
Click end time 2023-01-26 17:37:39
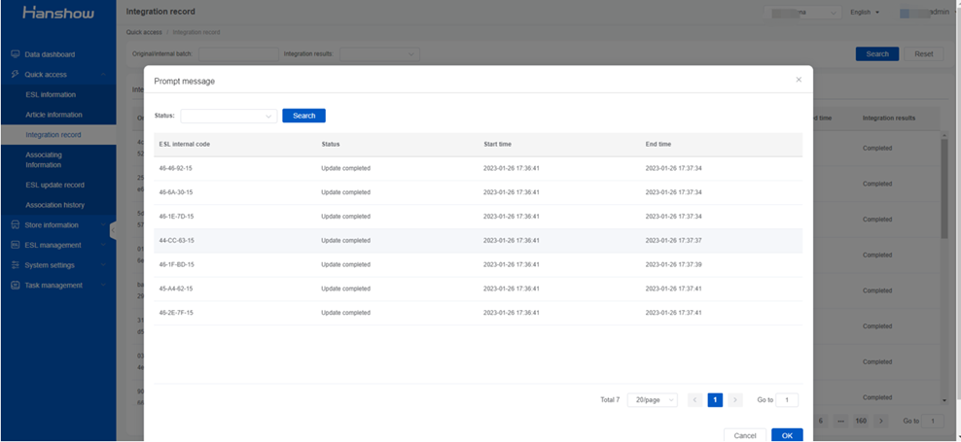pos(673,264)
